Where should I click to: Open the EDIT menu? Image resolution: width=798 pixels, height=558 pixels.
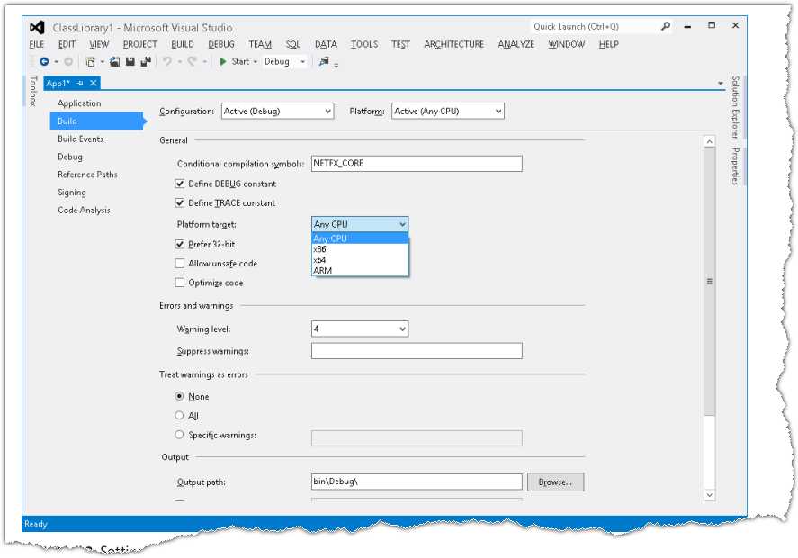click(x=67, y=44)
